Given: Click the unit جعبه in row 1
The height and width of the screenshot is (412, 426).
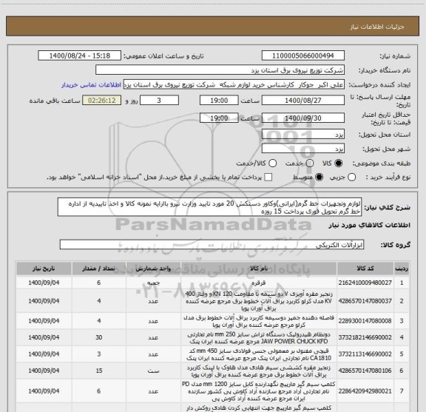Looking at the screenshot, I should (x=153, y=283).
